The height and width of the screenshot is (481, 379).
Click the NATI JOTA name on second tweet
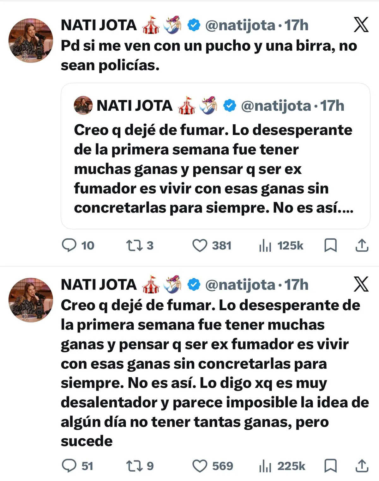pyautogui.click(x=99, y=285)
